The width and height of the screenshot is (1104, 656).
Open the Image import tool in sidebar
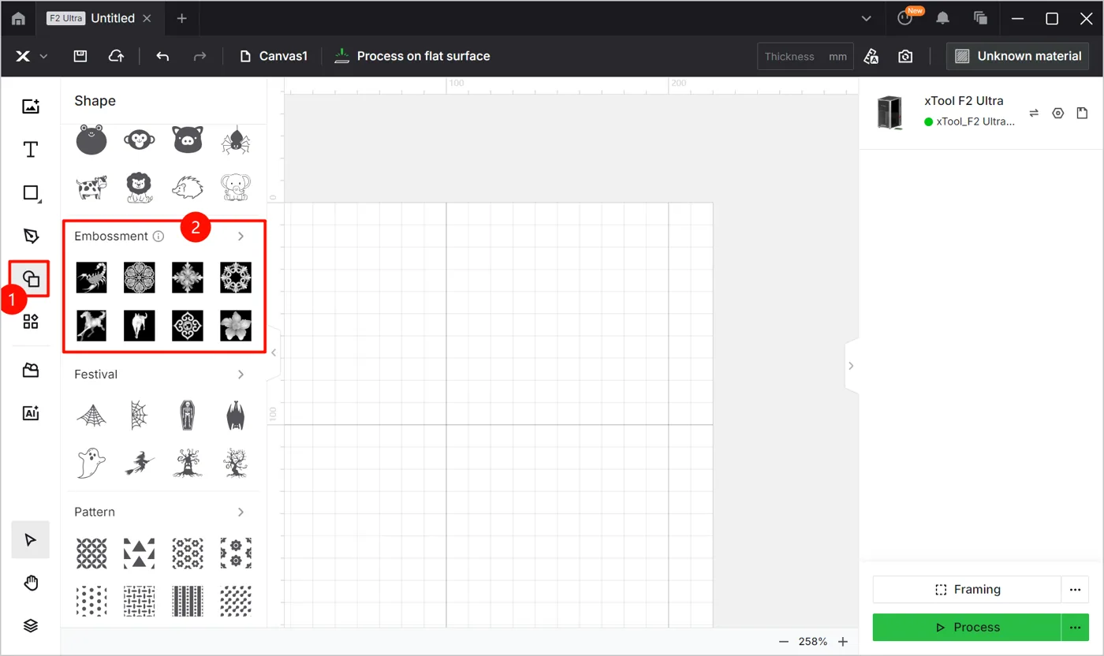pos(31,106)
